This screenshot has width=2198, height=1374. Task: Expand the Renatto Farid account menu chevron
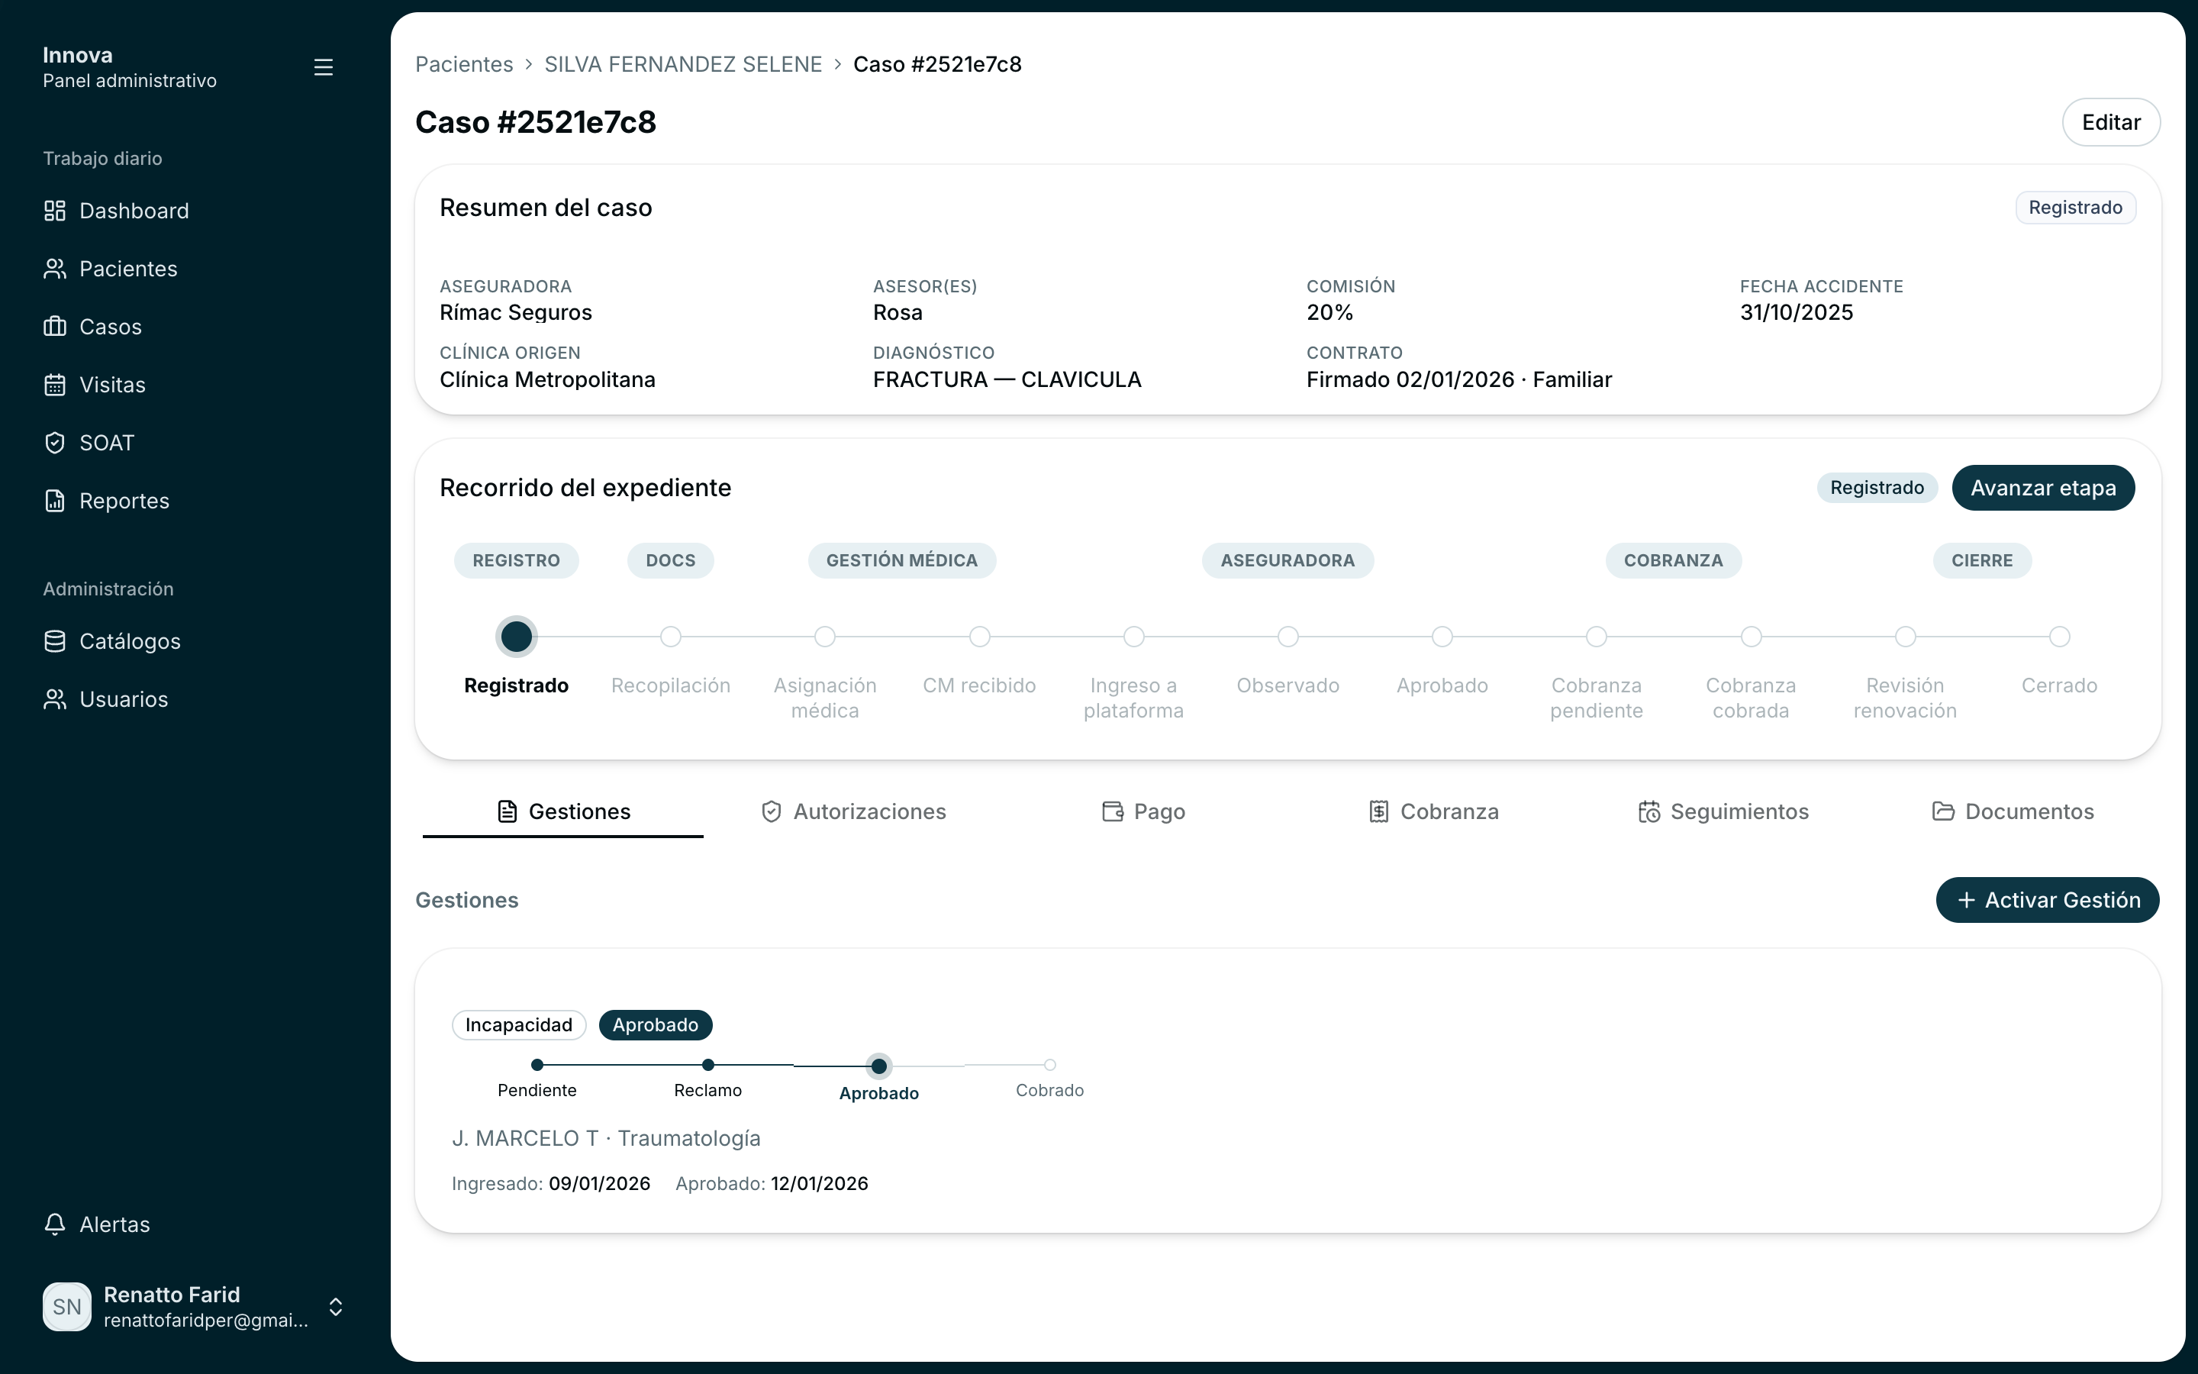pos(335,1307)
